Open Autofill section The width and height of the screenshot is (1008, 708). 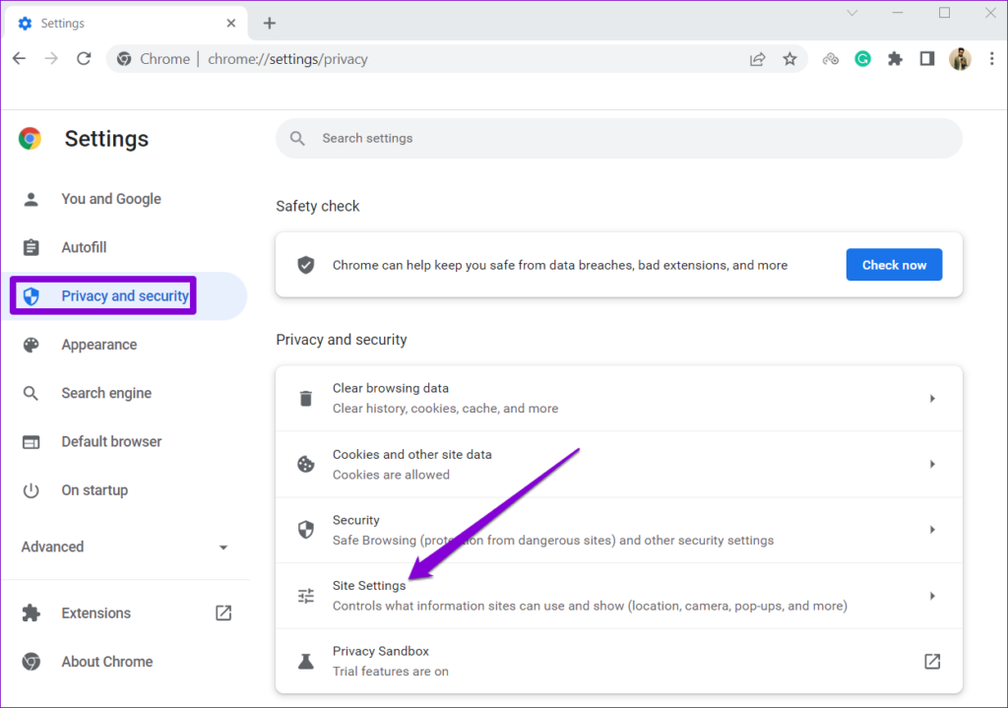click(125, 247)
